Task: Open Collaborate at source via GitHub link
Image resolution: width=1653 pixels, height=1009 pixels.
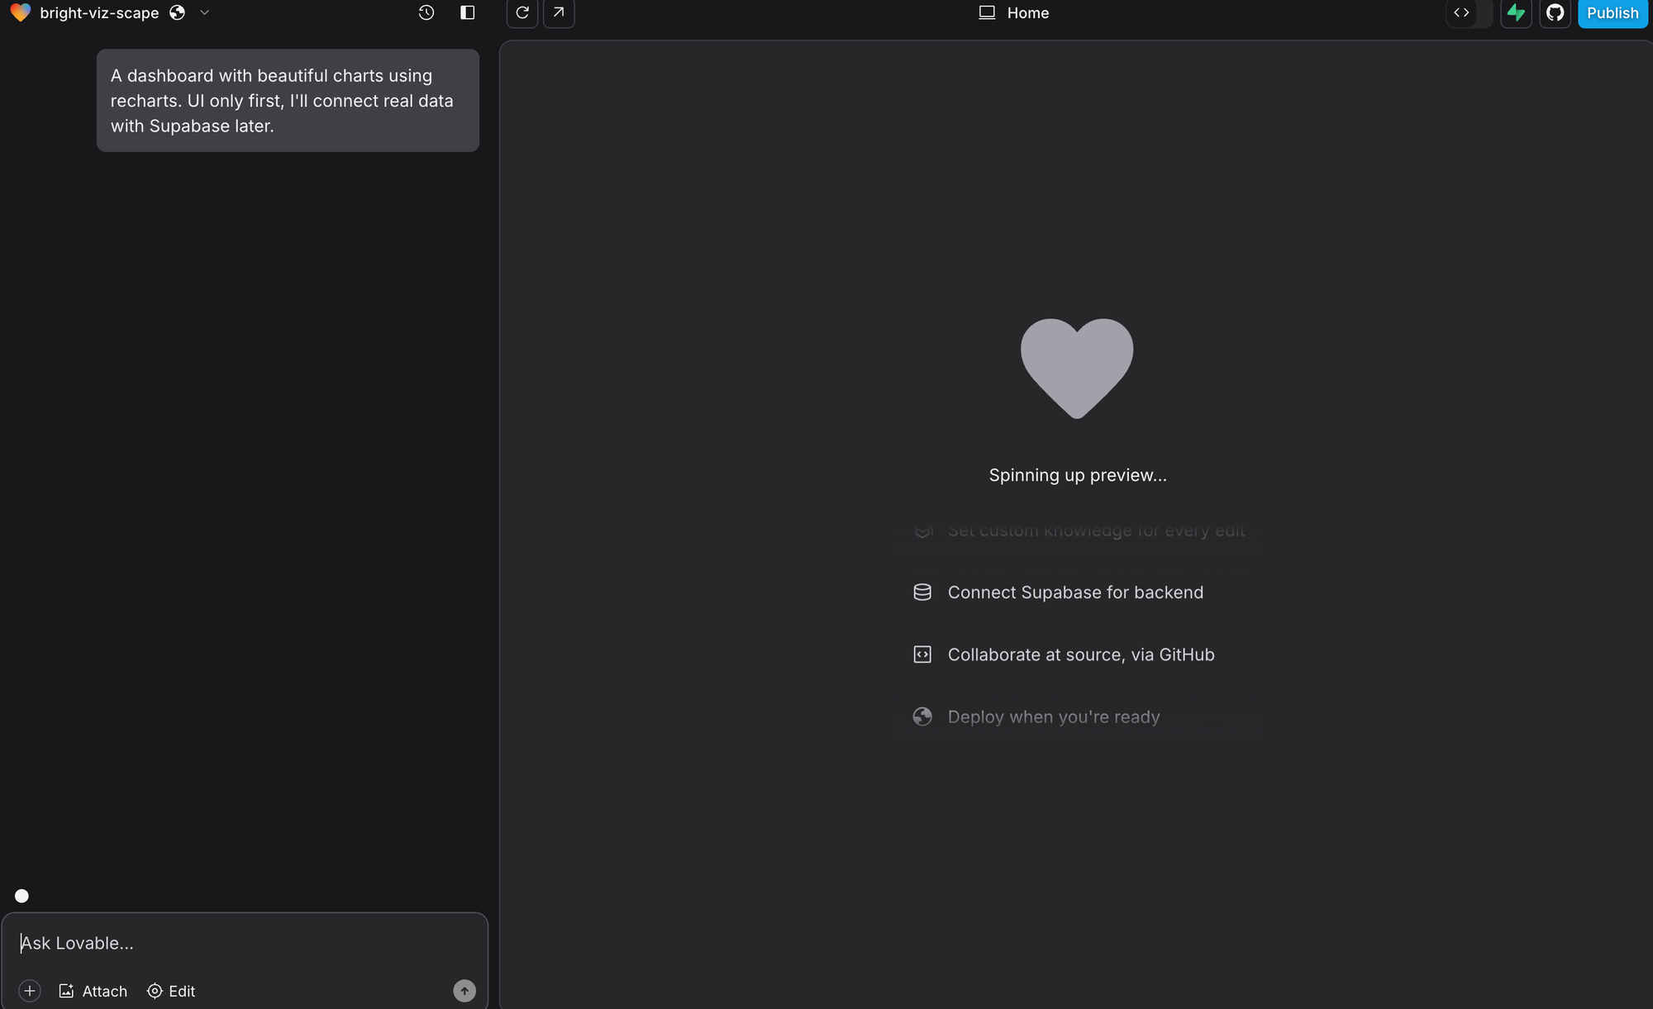Action: 1081,654
